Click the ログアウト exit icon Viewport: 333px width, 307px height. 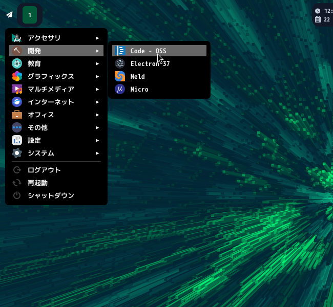point(17,170)
